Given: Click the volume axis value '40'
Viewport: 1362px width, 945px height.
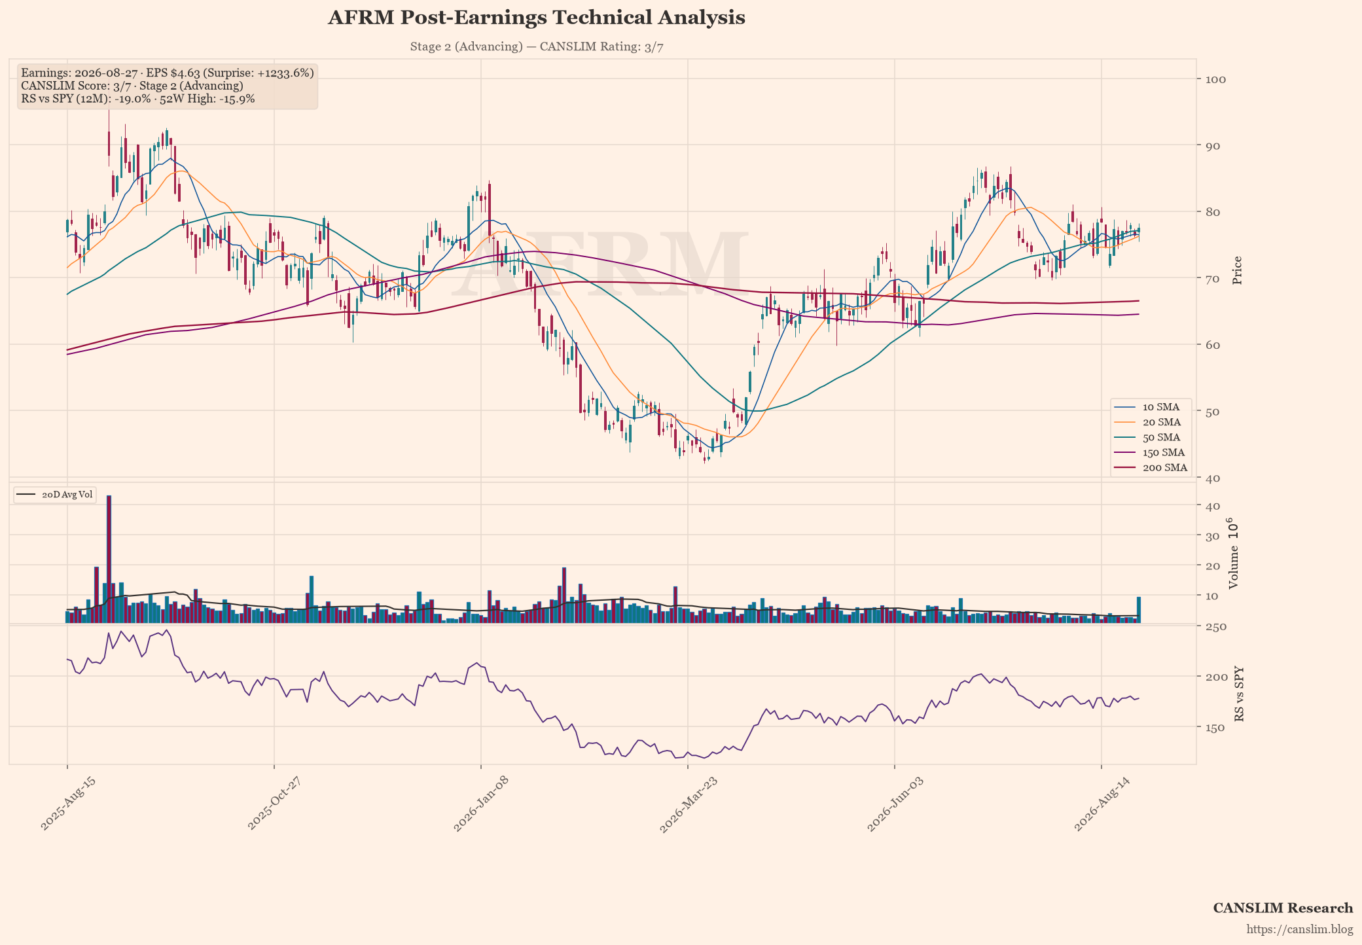Looking at the screenshot, I should click(1211, 506).
